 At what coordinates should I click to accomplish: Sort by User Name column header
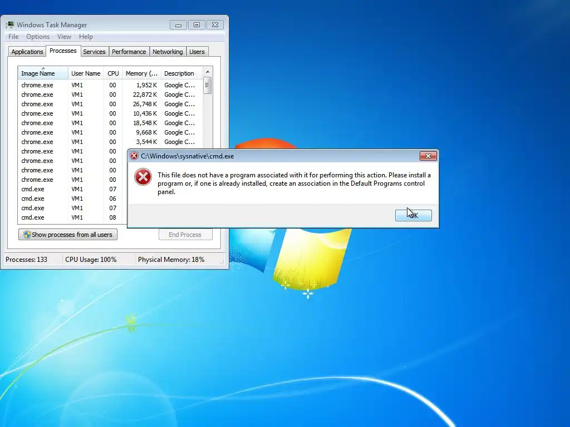pos(86,73)
